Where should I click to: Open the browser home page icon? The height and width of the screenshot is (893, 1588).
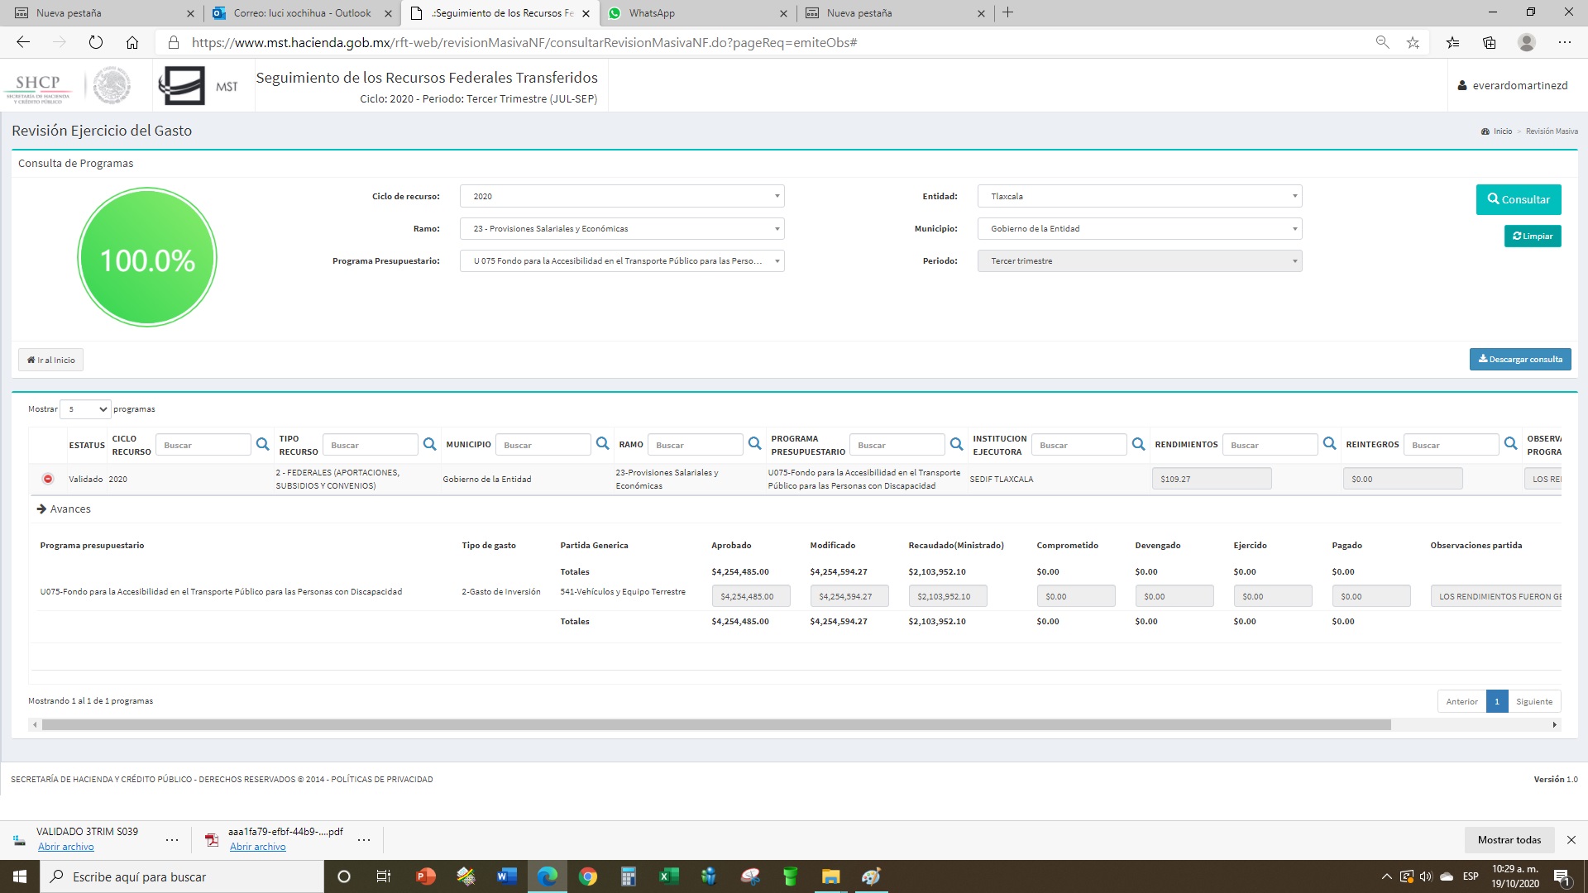[132, 42]
